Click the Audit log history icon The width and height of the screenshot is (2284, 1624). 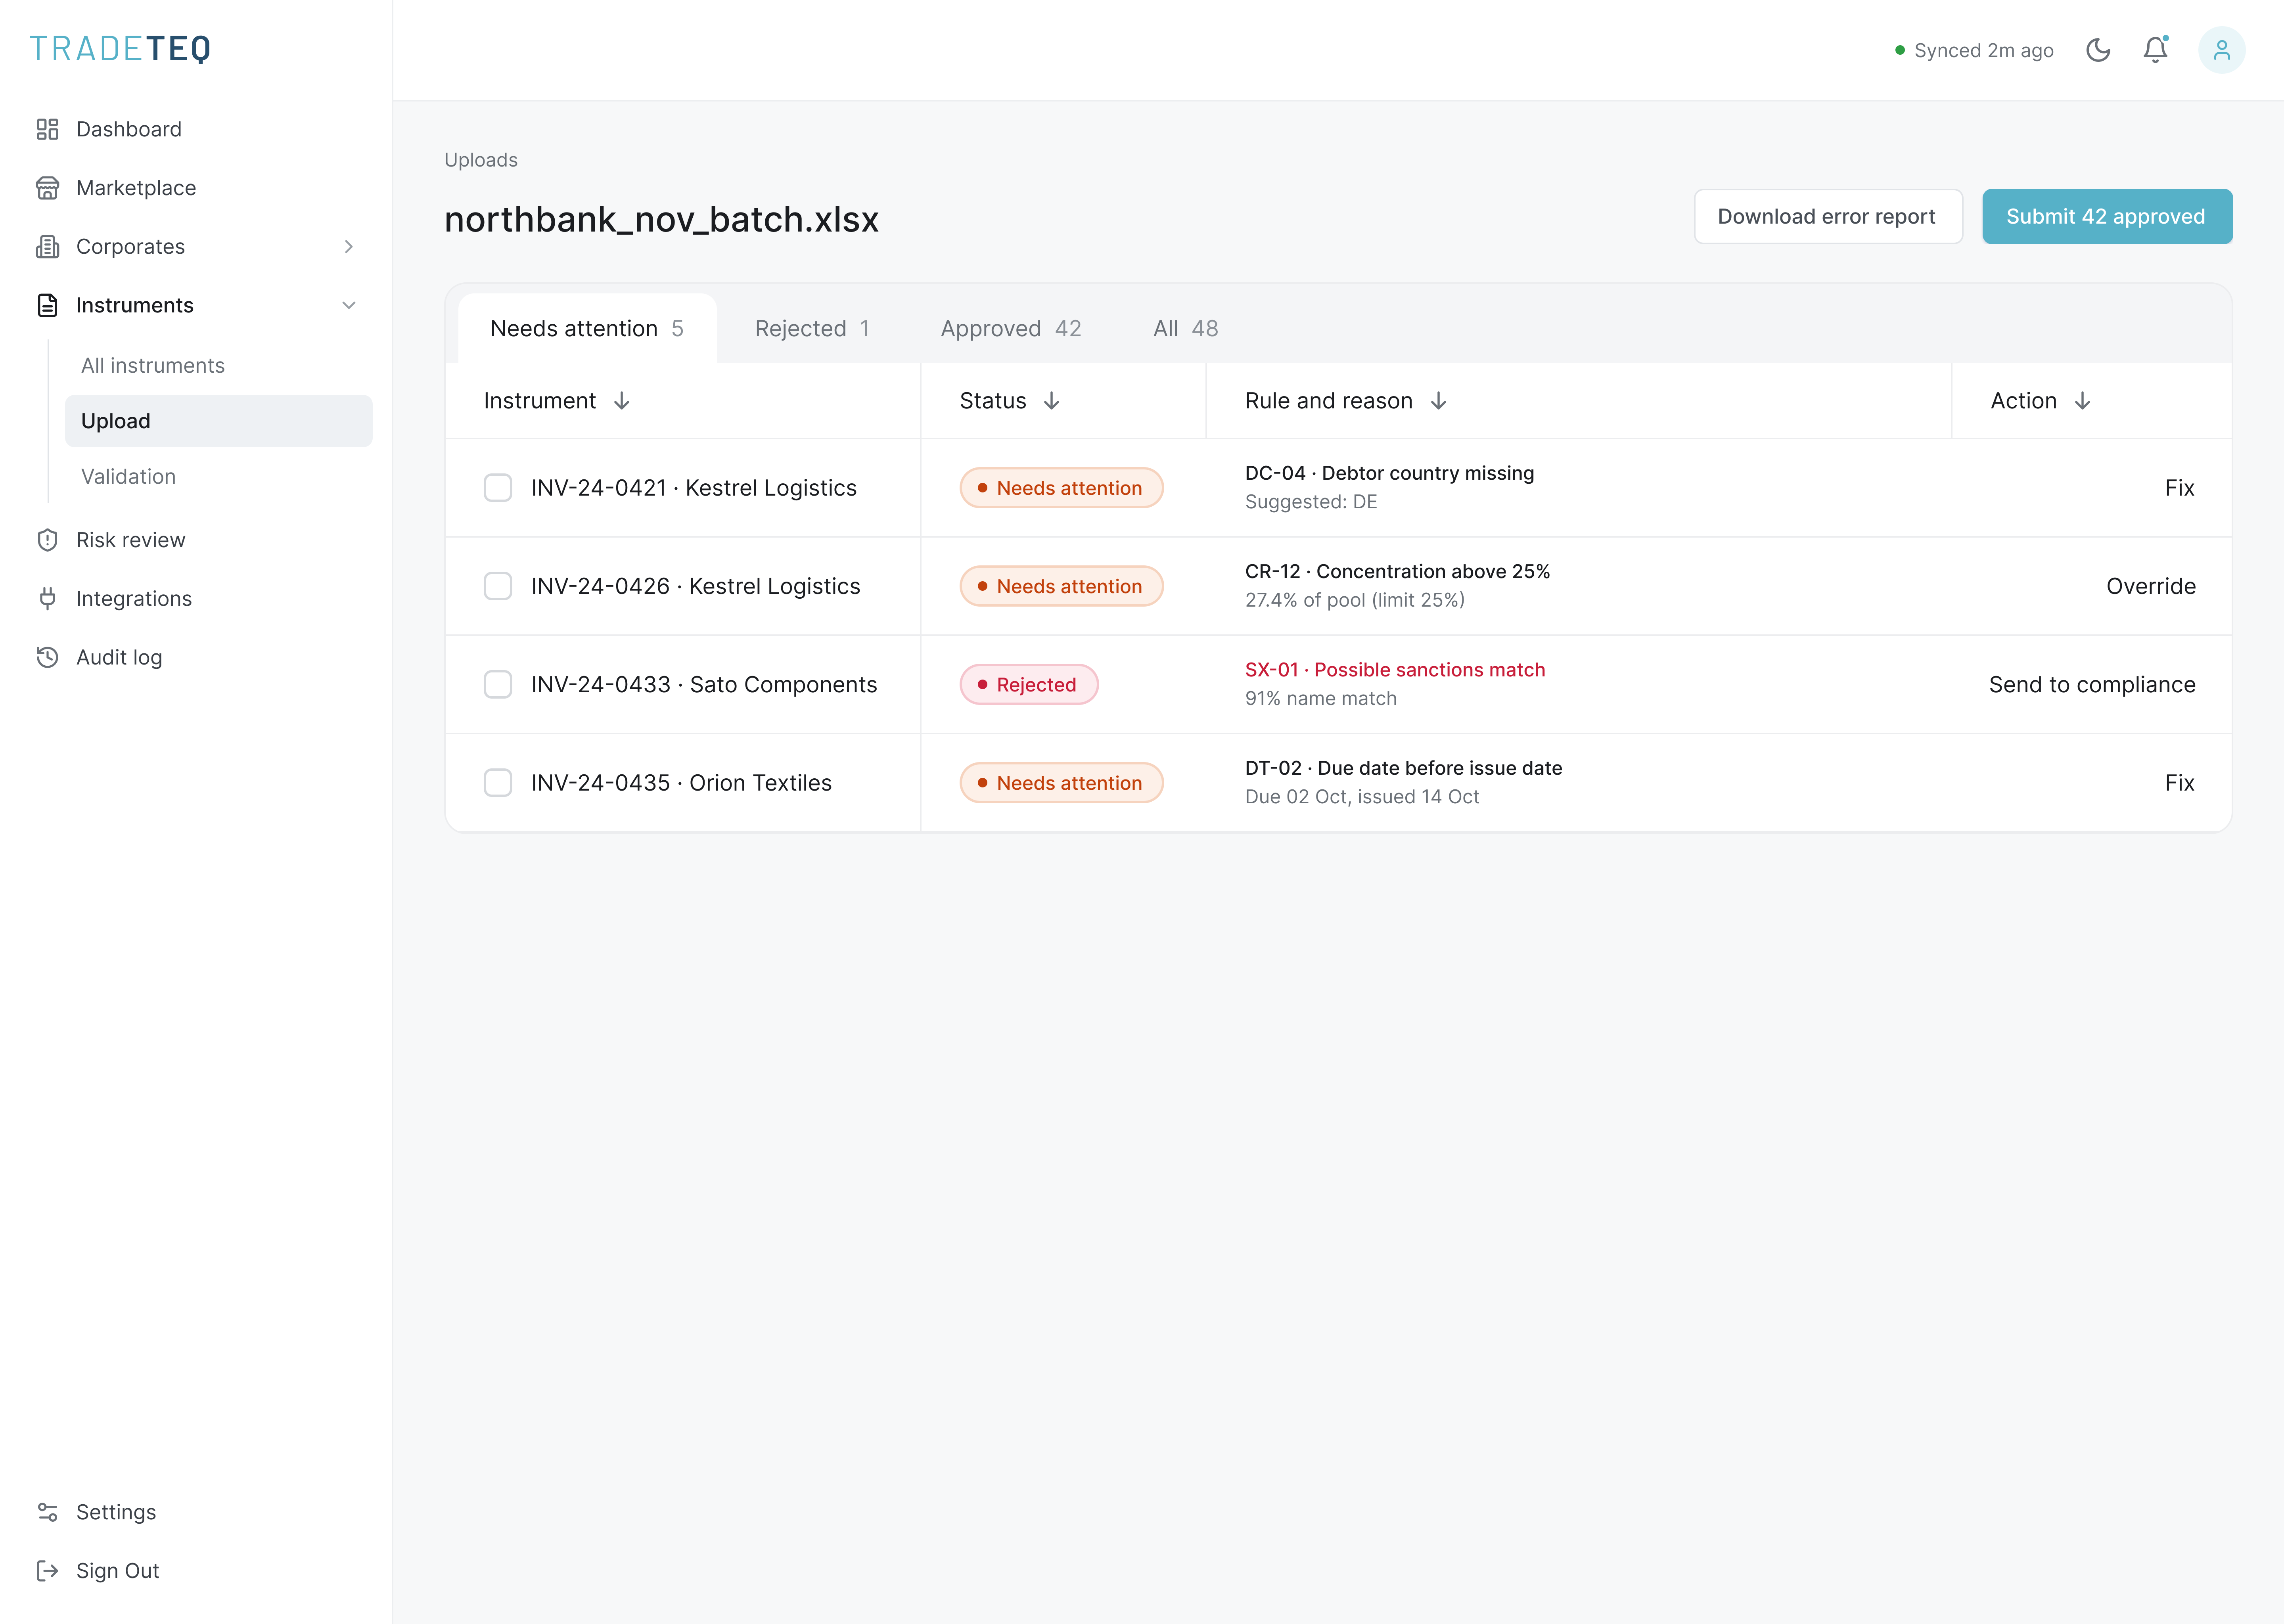(47, 657)
